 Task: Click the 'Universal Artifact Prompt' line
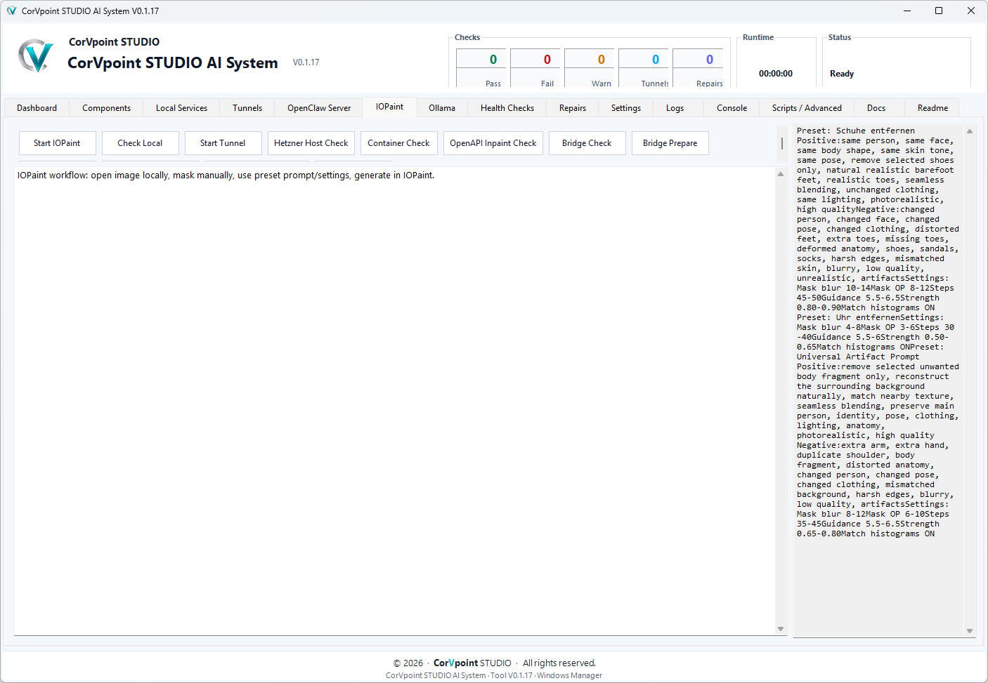pos(857,357)
